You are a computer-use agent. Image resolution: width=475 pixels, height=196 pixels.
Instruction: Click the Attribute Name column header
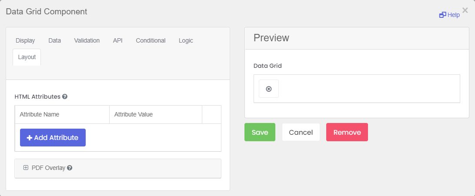[40, 115]
